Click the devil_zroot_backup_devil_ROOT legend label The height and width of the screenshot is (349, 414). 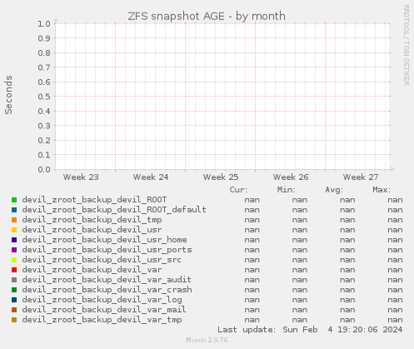click(x=94, y=200)
